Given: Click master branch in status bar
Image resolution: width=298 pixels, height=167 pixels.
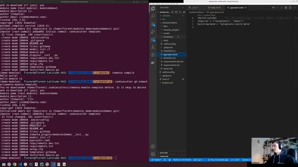Looking at the screenshot, I should 156,160.
